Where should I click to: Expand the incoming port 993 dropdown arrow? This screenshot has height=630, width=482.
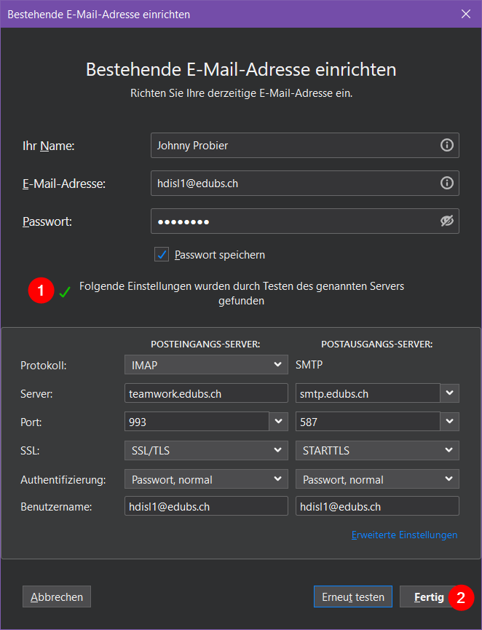279,422
